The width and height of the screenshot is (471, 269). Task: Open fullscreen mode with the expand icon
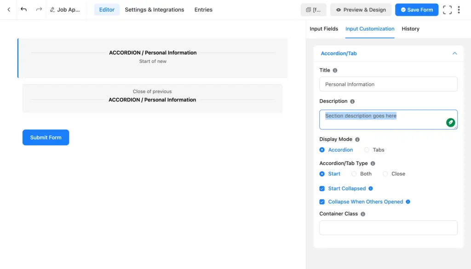point(447,9)
